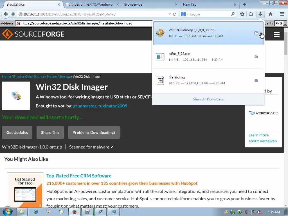Screen dimensions: 288x216
Task: Launch Internet Explorer from the taskbar
Action: tap(36, 212)
